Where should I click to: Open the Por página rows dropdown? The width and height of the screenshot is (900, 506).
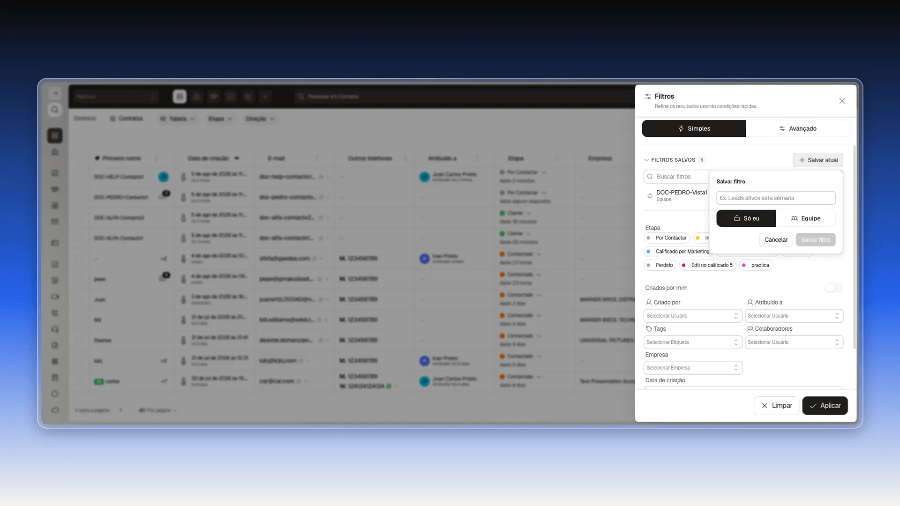158,410
